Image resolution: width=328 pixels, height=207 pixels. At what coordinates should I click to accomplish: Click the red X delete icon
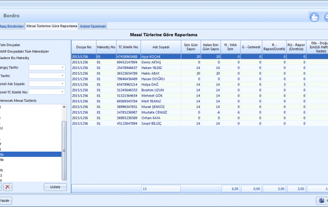coord(8,187)
